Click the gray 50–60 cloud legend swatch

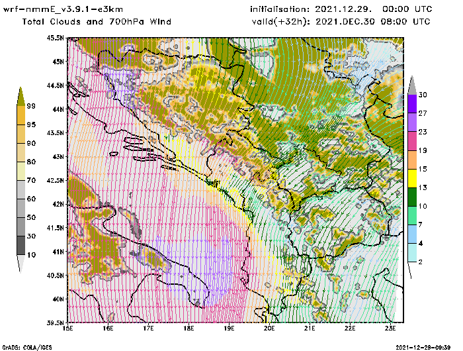point(21,209)
